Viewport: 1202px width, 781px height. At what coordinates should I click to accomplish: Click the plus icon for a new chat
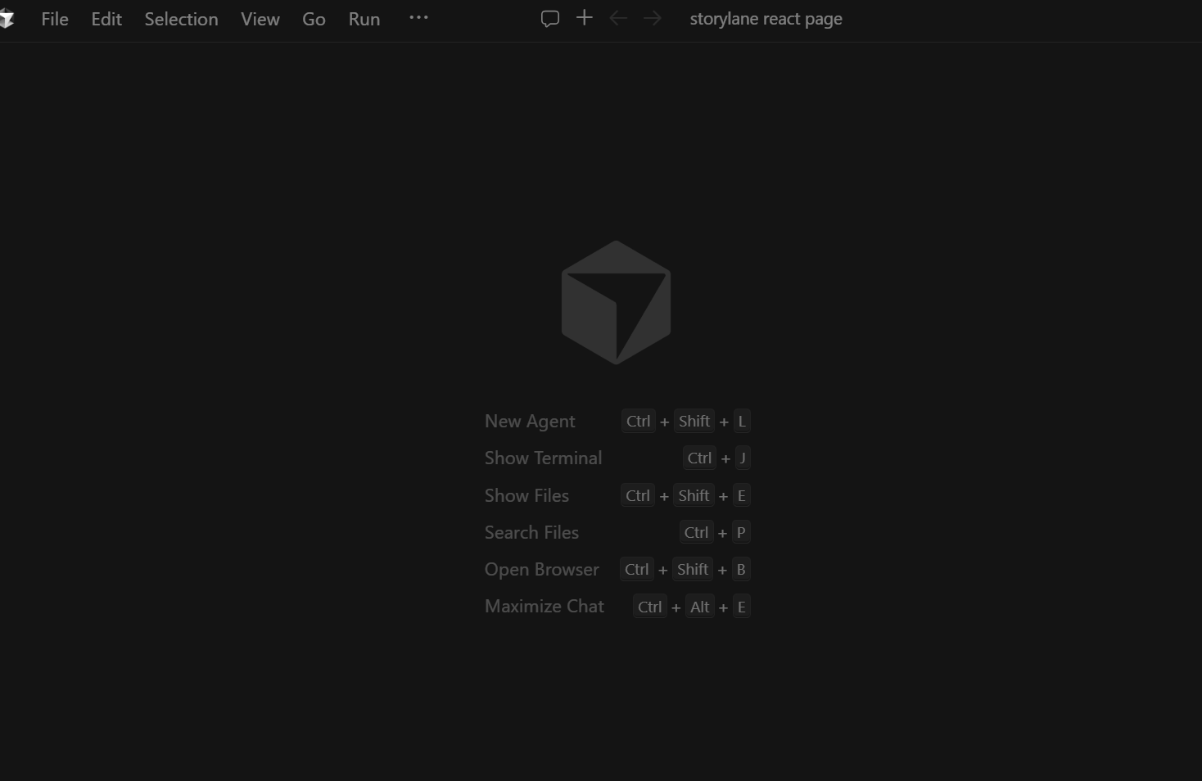pyautogui.click(x=585, y=17)
